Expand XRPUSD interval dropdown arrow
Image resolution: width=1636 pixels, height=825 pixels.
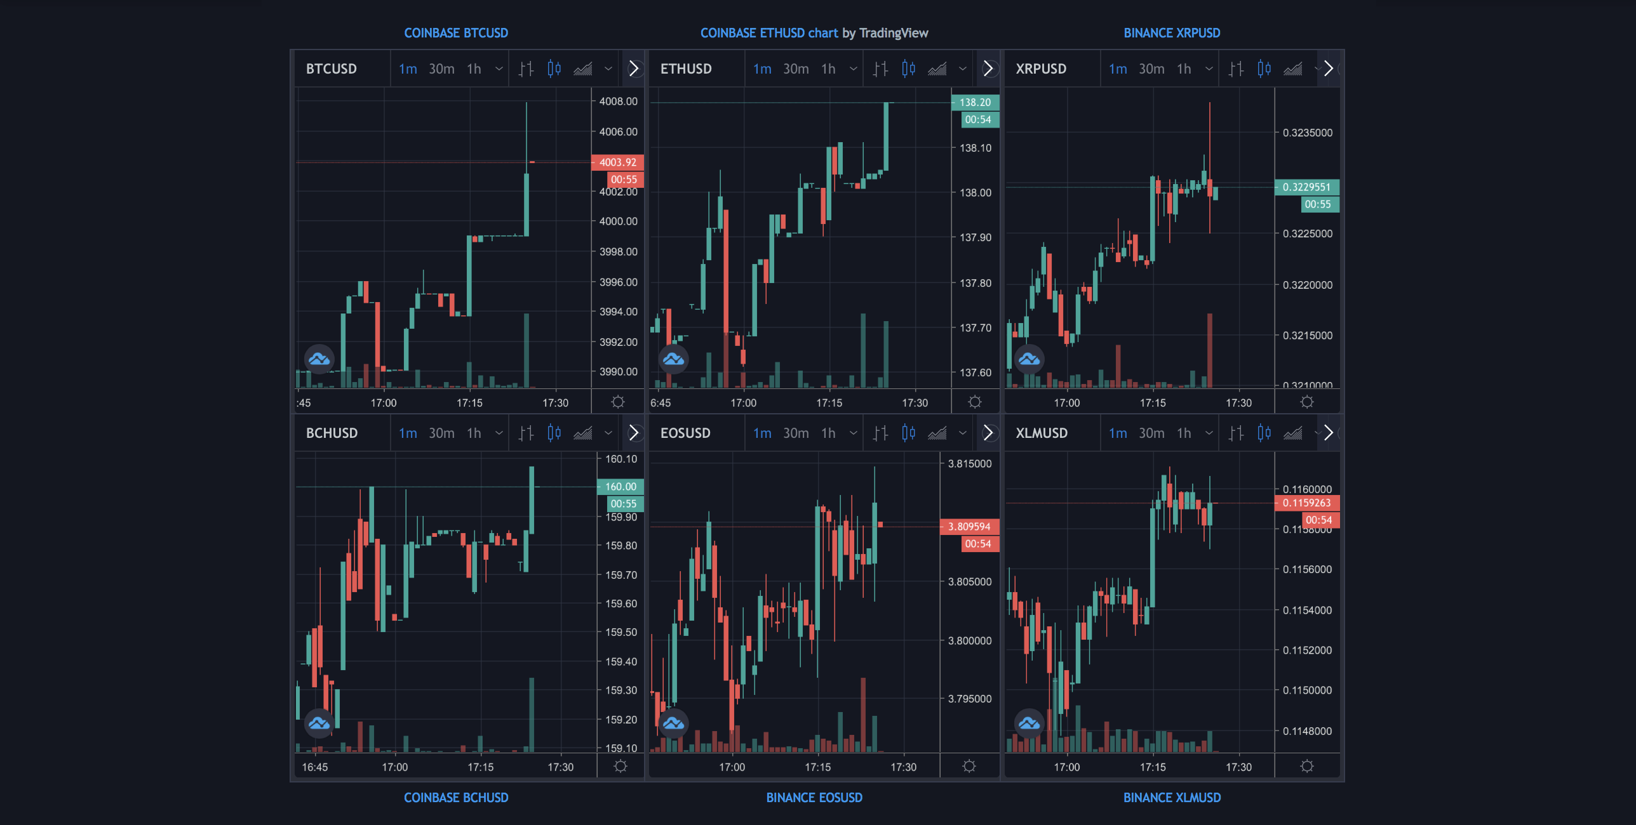pos(1209,69)
